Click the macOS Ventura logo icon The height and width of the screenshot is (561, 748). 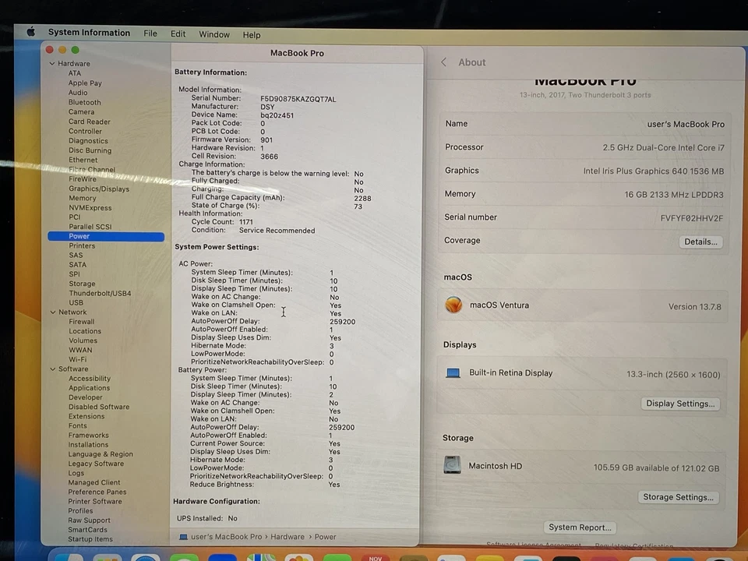coord(453,305)
